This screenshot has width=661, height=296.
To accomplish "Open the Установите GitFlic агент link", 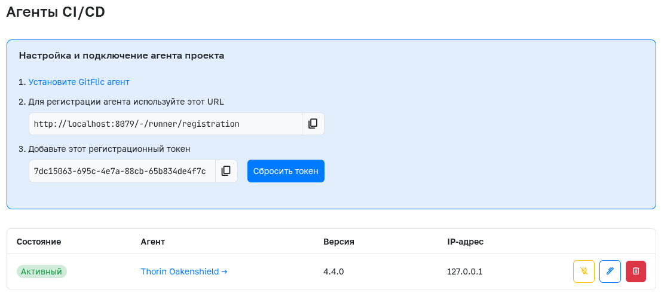I will pyautogui.click(x=79, y=82).
